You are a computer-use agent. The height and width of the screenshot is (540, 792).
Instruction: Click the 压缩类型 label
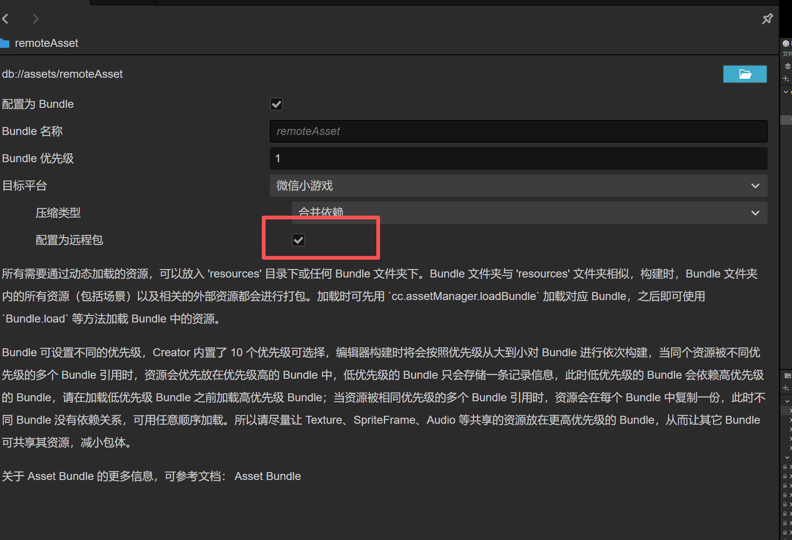coord(58,213)
